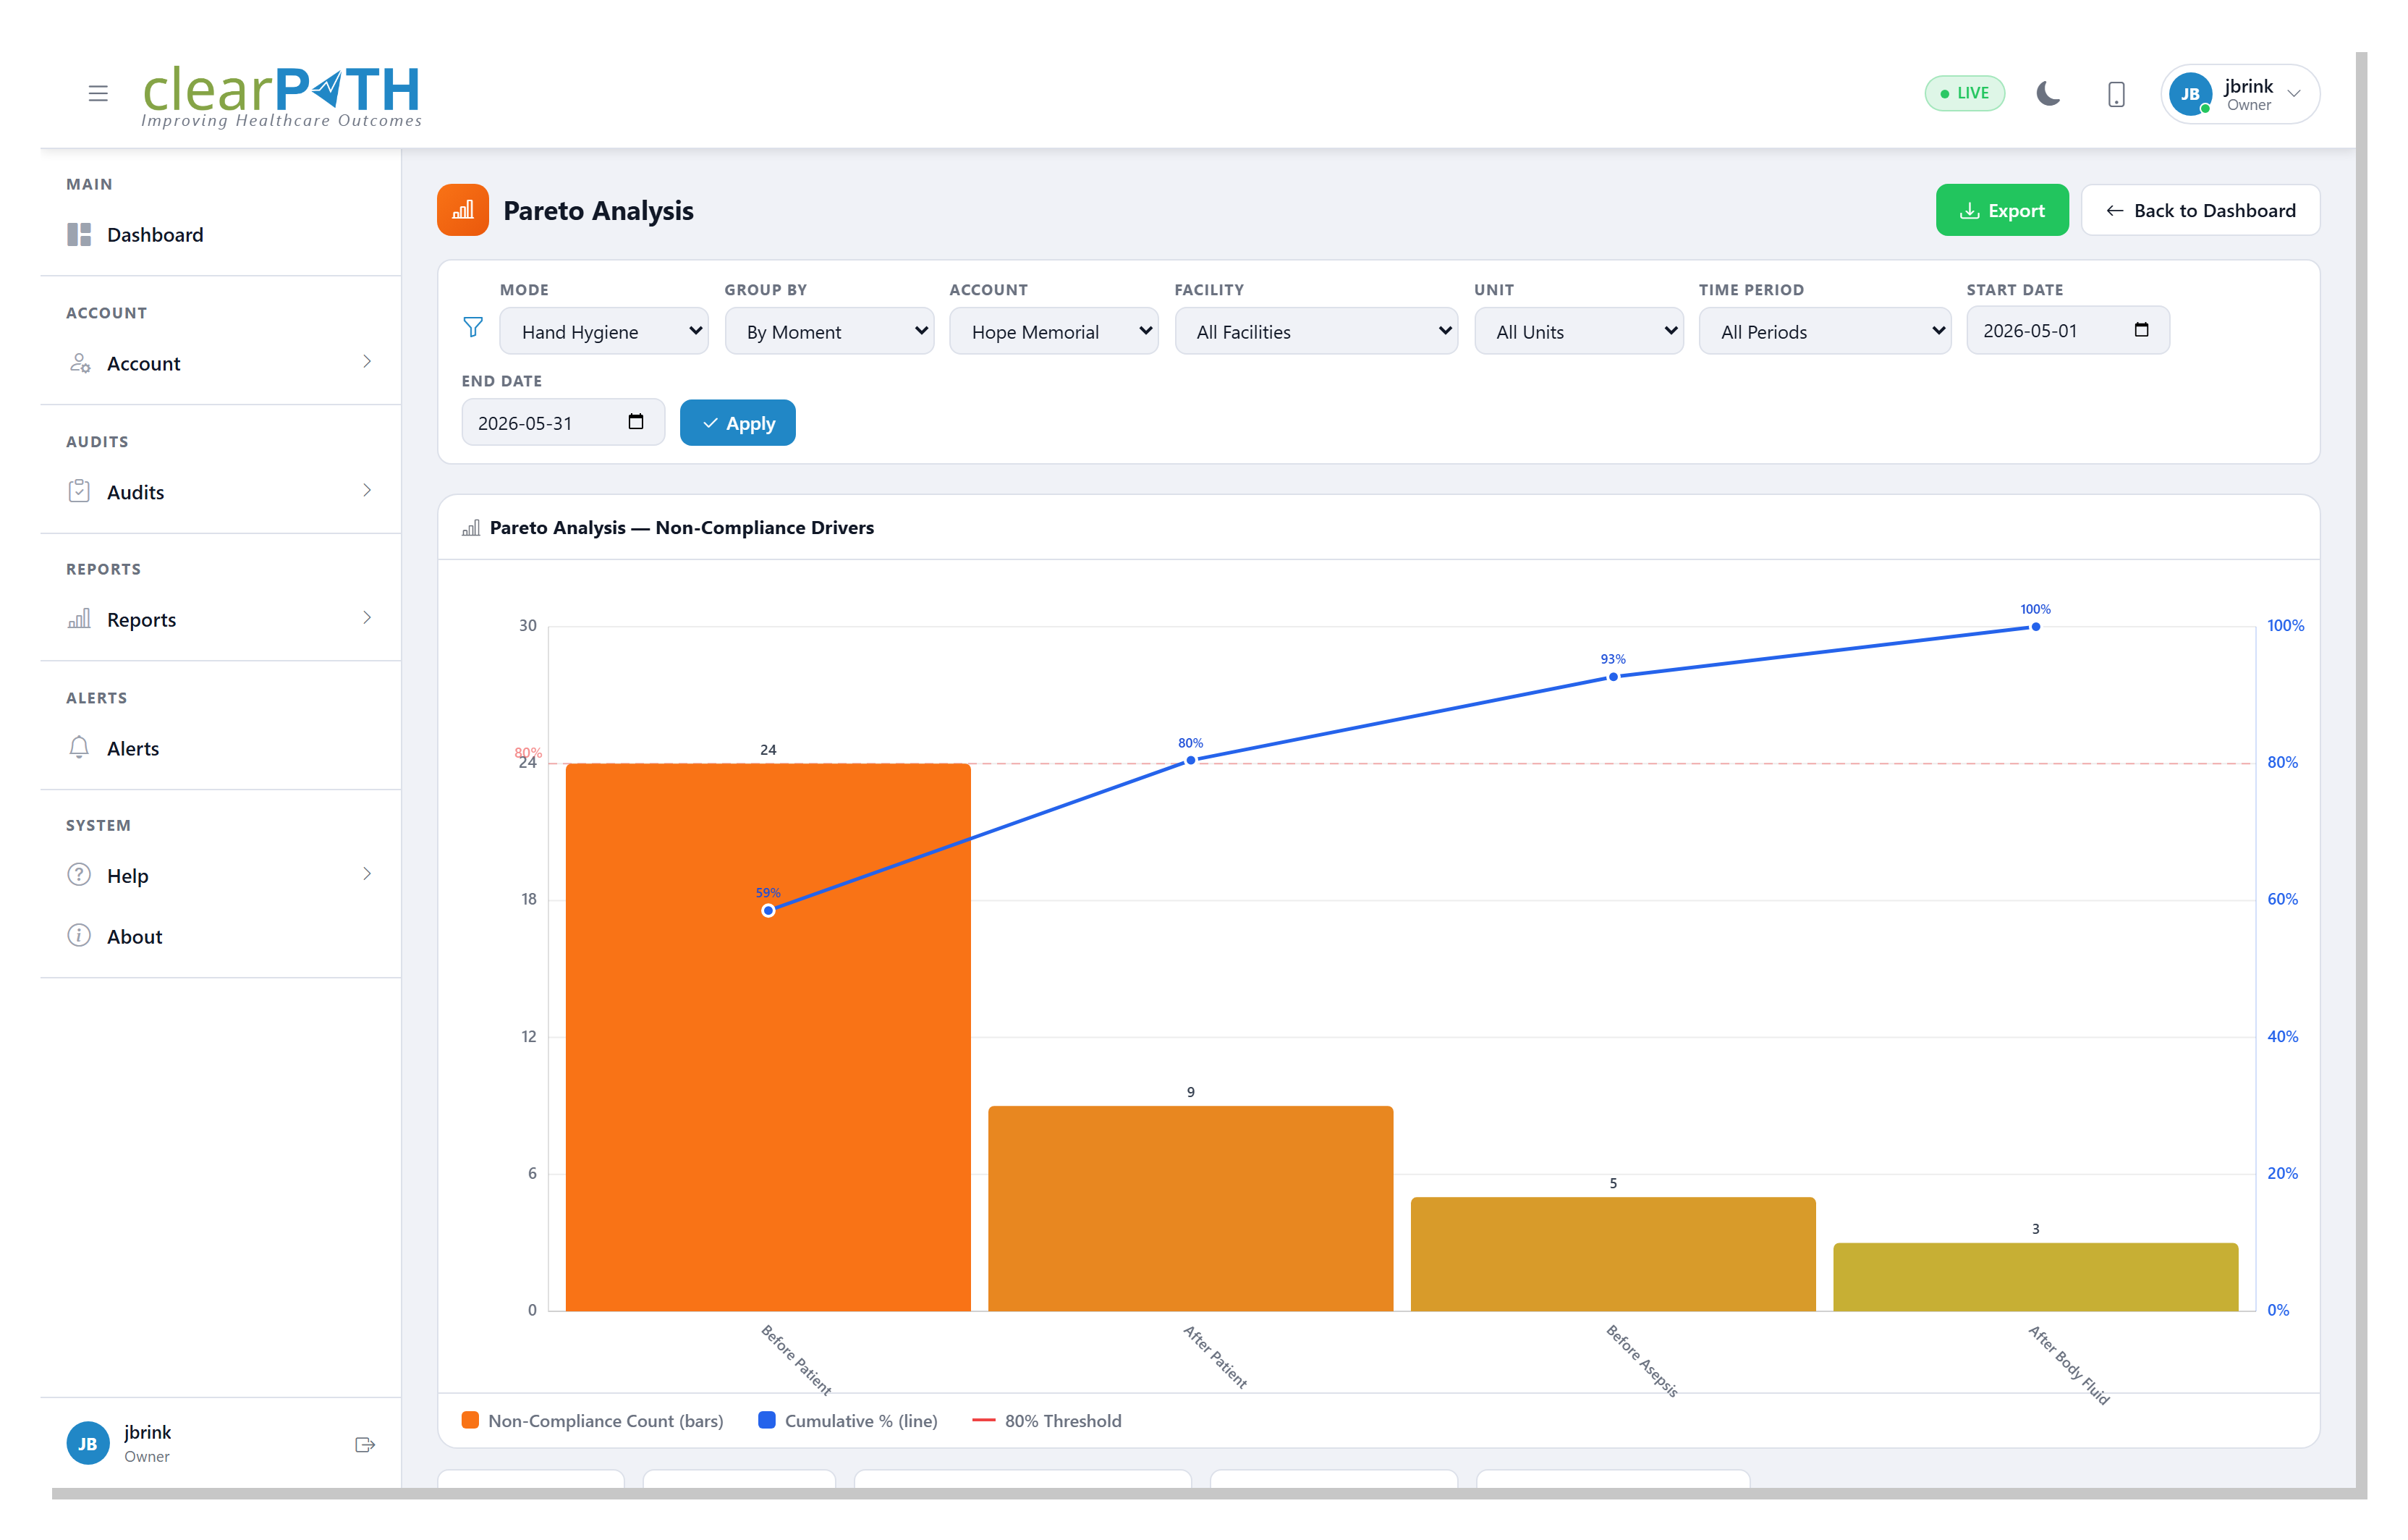Click the chart title bar chart icon

pyautogui.click(x=471, y=528)
